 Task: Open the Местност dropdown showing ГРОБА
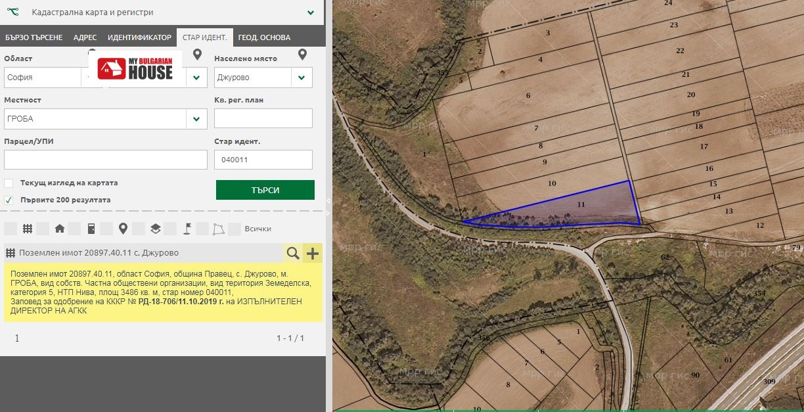coord(196,119)
